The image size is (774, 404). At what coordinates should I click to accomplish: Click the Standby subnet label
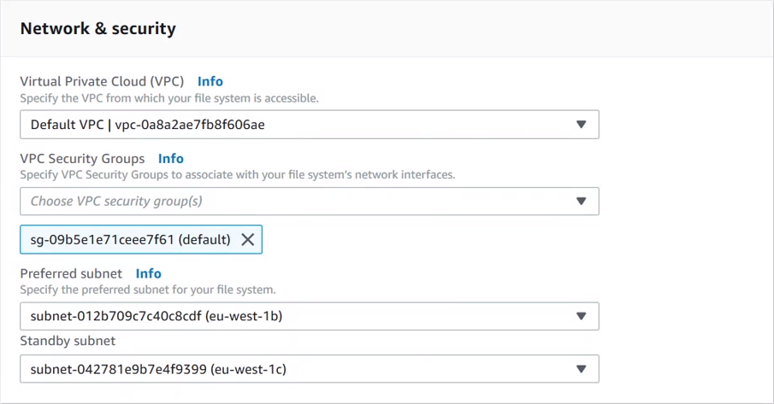68,341
